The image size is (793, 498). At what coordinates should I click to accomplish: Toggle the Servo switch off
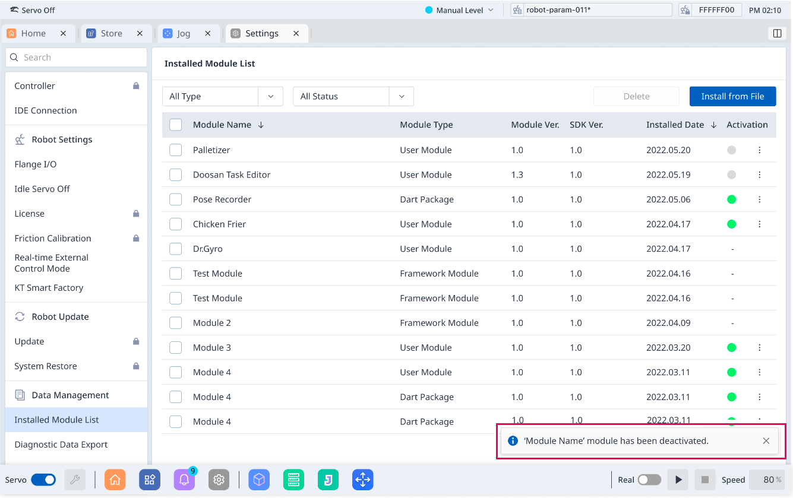(x=43, y=480)
